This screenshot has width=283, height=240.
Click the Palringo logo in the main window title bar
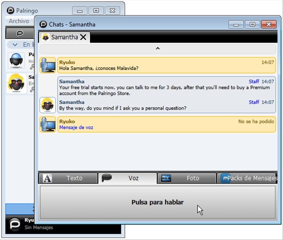coord(10,10)
